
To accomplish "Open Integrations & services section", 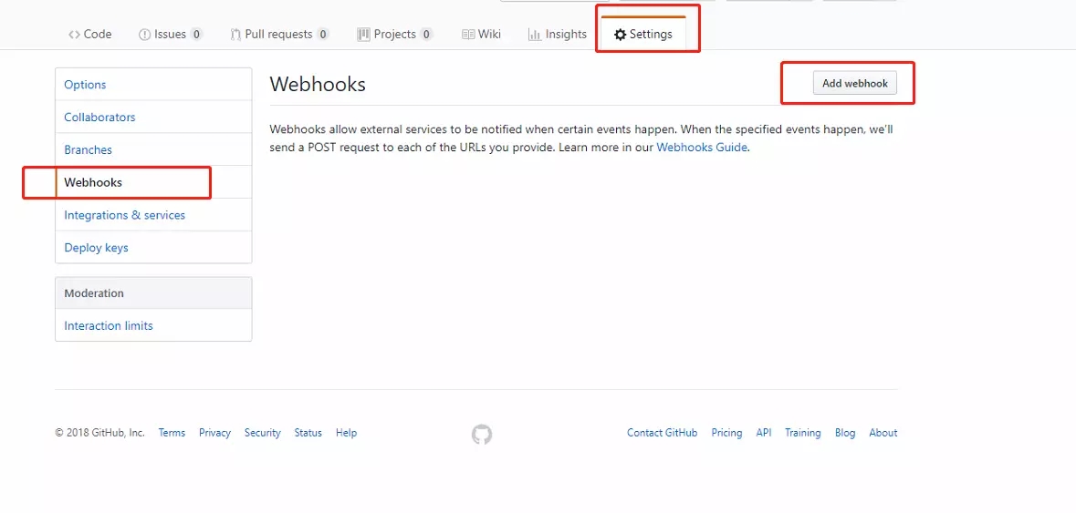I will [x=124, y=215].
